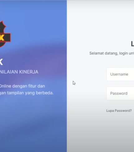Click the NILAIAN text in subtitle
Image resolution: width=134 pixels, height=152 pixels.
[x=9, y=72]
